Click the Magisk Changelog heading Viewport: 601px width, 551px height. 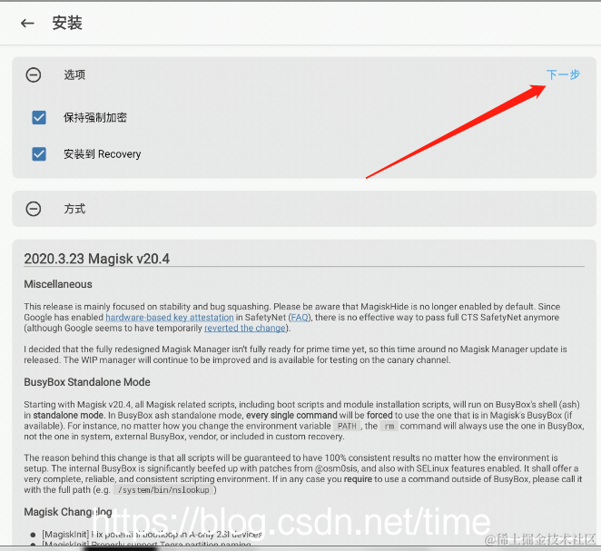point(68,512)
